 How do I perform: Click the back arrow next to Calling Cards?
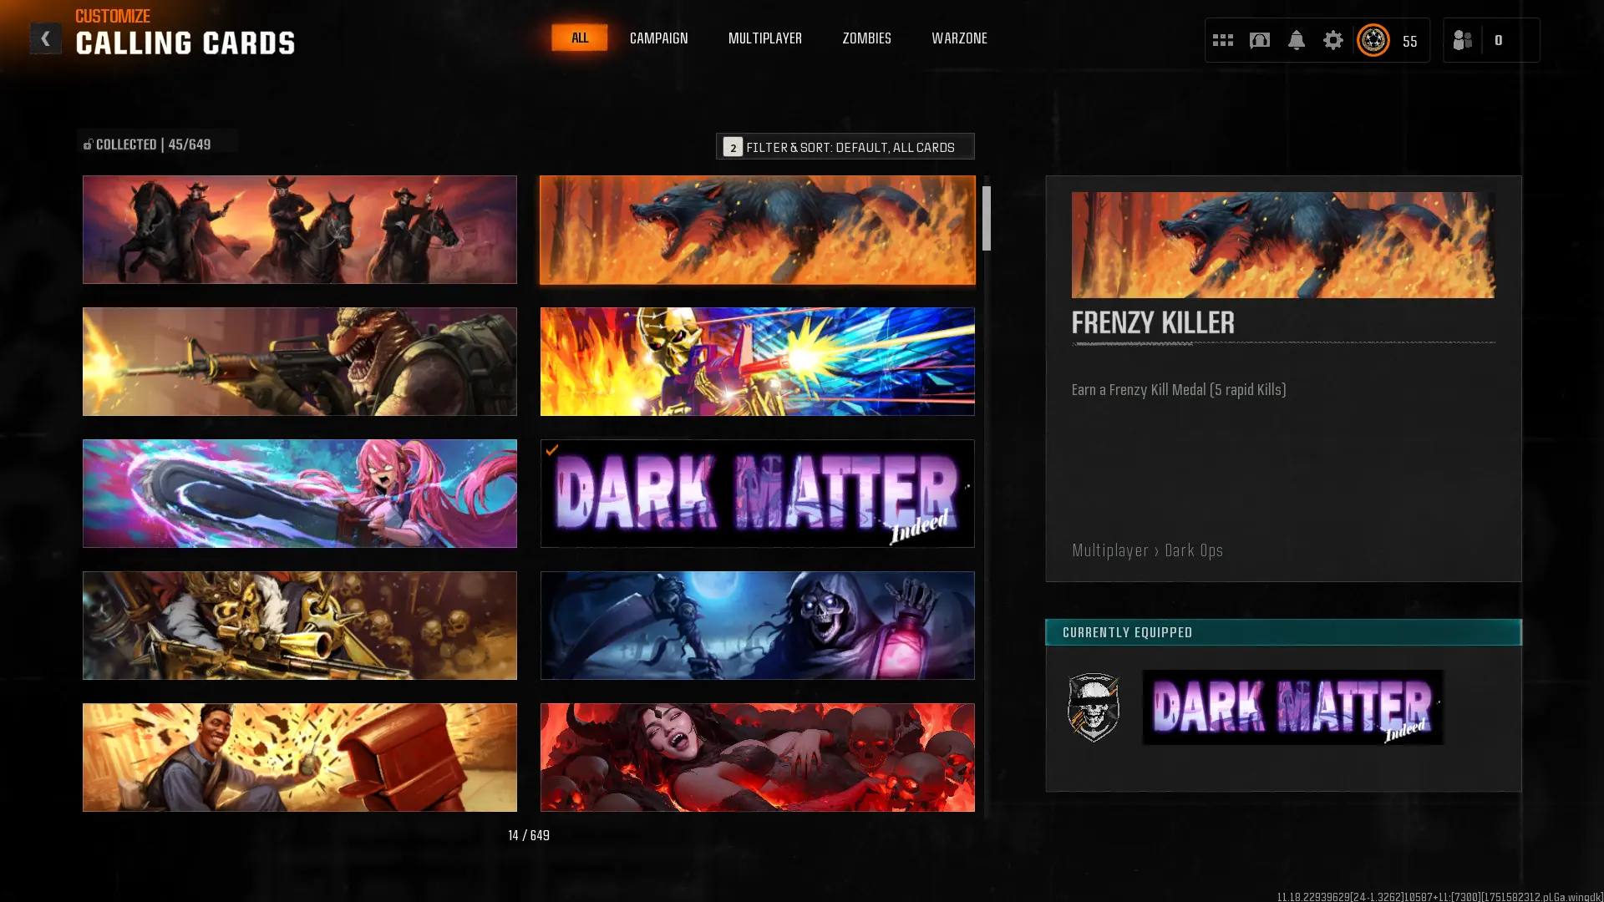(45, 38)
